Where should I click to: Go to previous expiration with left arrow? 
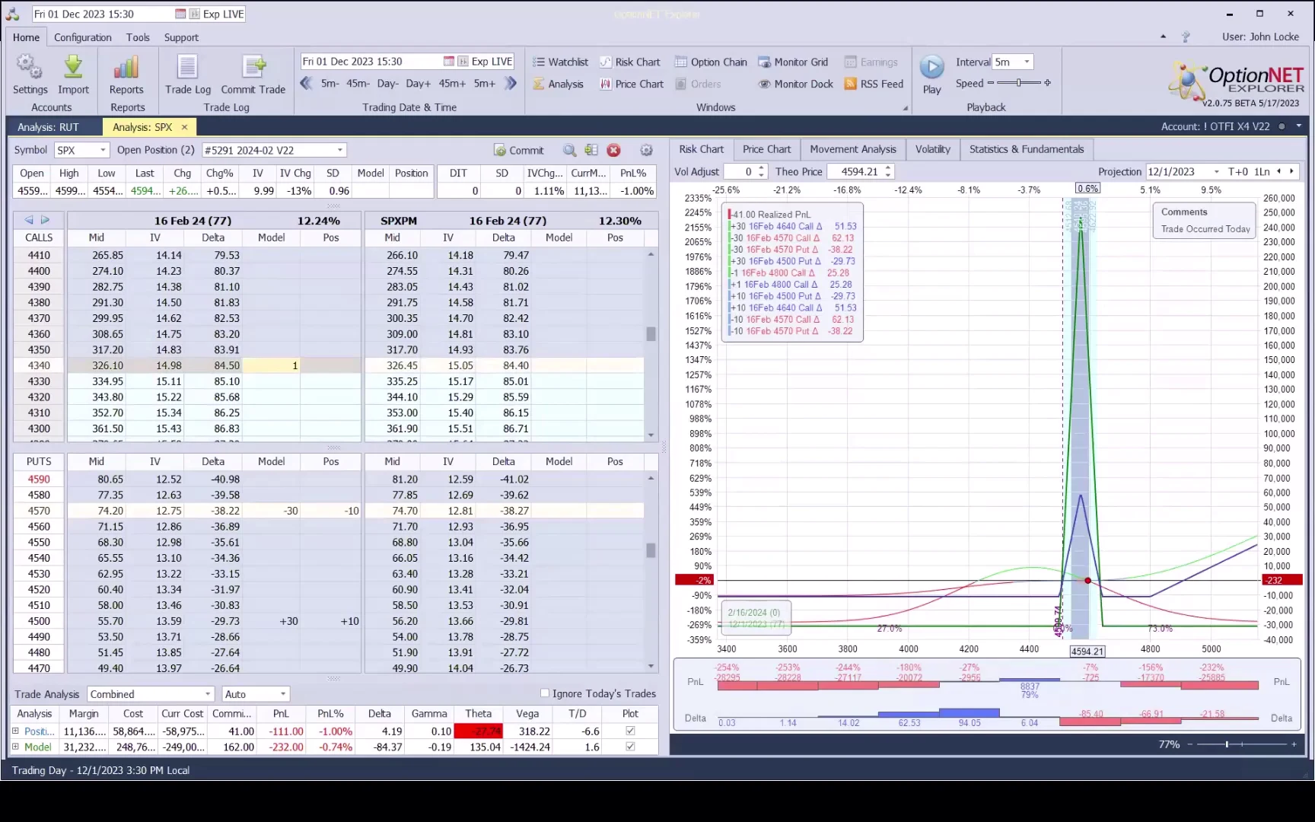tap(29, 220)
